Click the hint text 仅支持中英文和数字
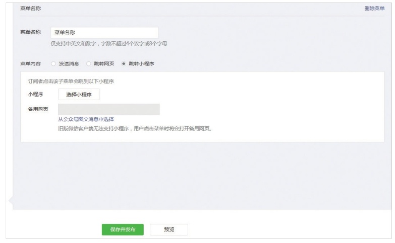The image size is (395, 243). (x=74, y=43)
